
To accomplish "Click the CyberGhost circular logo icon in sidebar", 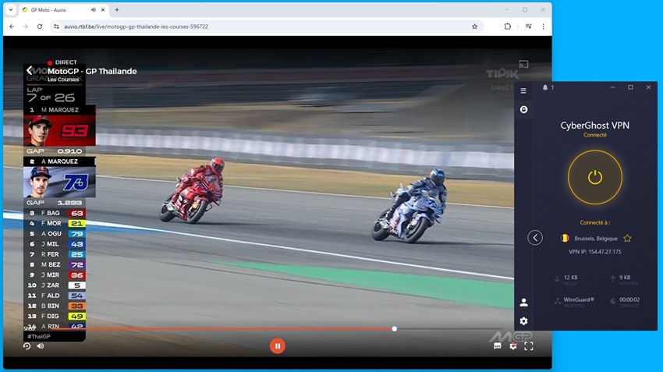I will click(x=523, y=109).
